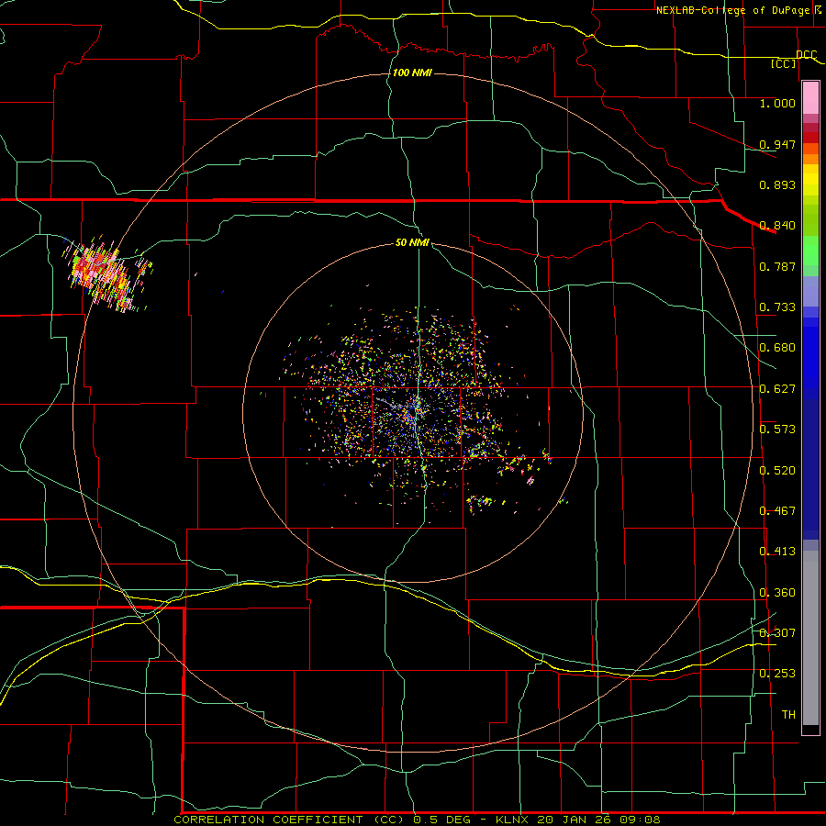
Task: Select the 0.467 legend value
Action: [777, 511]
